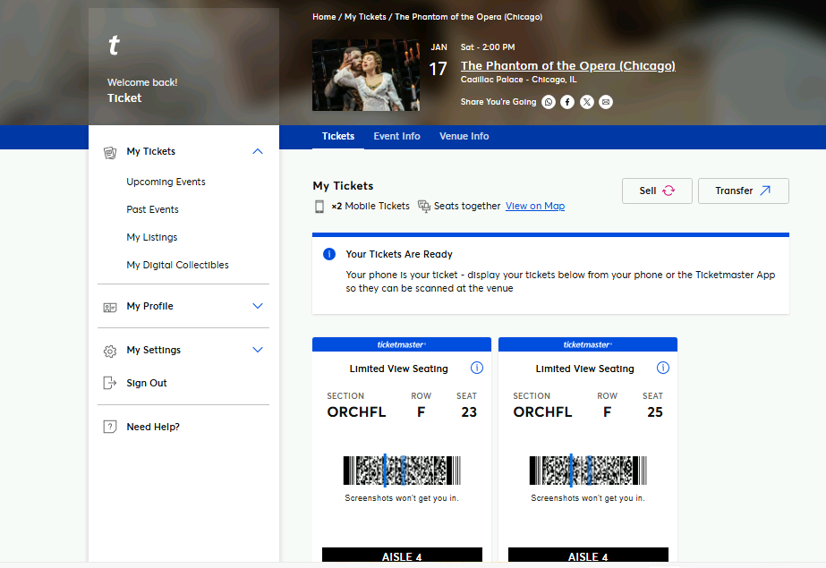The width and height of the screenshot is (826, 568).
Task: Click the Phantom of the Opera event thumbnail
Action: [366, 75]
